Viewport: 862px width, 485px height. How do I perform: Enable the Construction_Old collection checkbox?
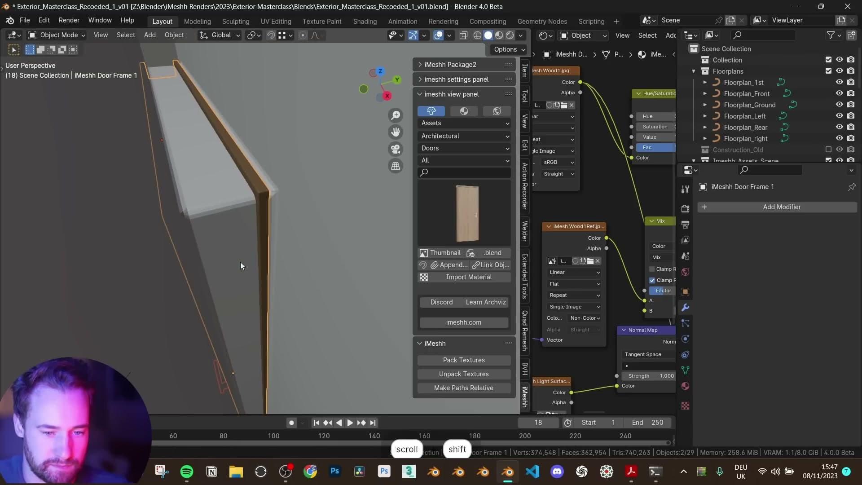point(828,150)
